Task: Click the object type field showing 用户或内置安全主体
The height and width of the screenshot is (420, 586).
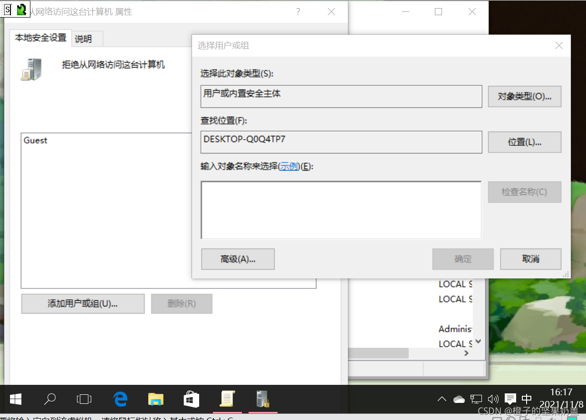Action: pos(341,96)
